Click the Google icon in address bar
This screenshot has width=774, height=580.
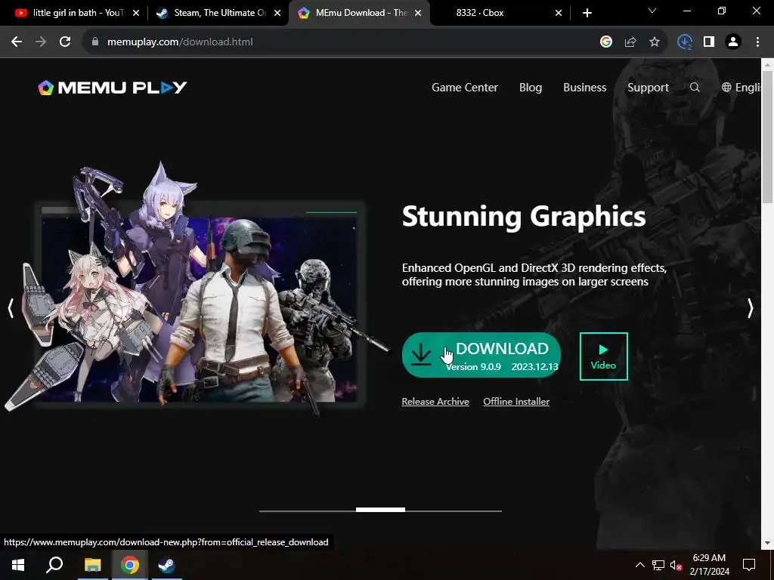pyautogui.click(x=606, y=42)
